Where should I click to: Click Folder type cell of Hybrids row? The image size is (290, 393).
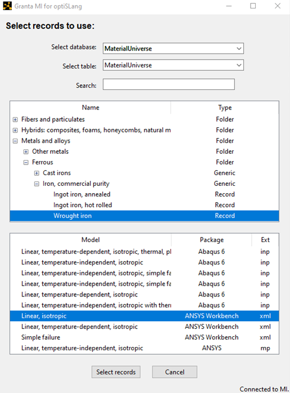pyautogui.click(x=225, y=130)
